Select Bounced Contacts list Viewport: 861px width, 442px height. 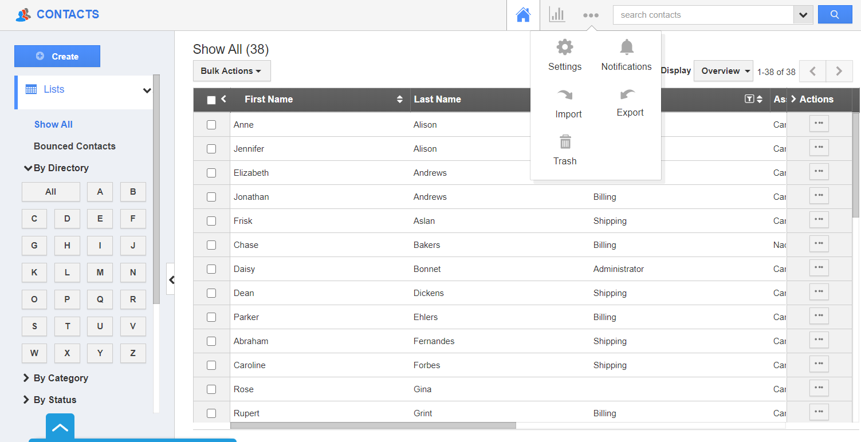tap(74, 146)
